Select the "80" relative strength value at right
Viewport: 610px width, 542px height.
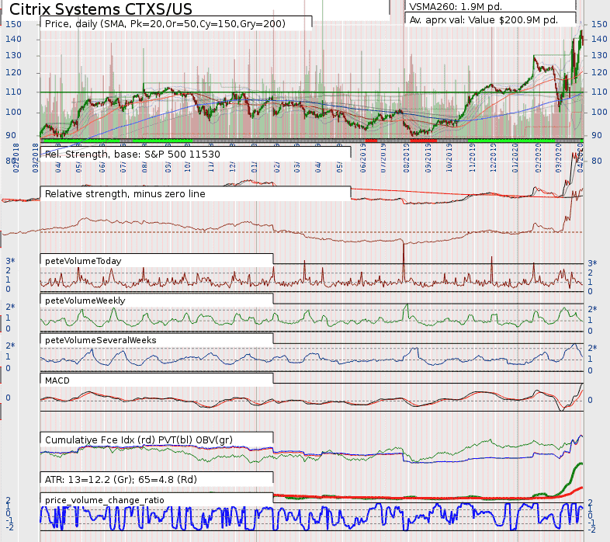click(x=596, y=161)
